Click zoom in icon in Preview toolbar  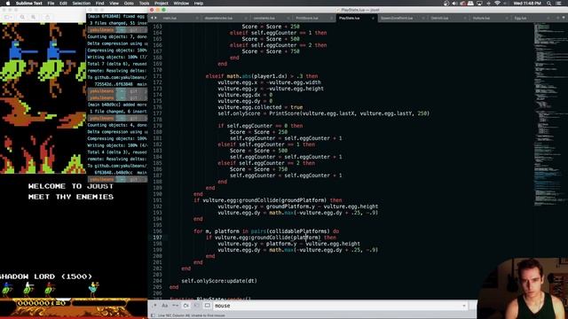coord(33,17)
